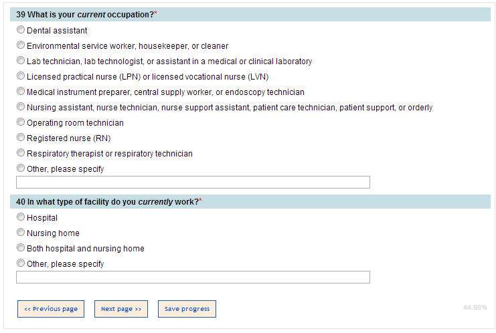This screenshot has width=496, height=333.
Task: Click the other facility text field
Action: [193, 277]
